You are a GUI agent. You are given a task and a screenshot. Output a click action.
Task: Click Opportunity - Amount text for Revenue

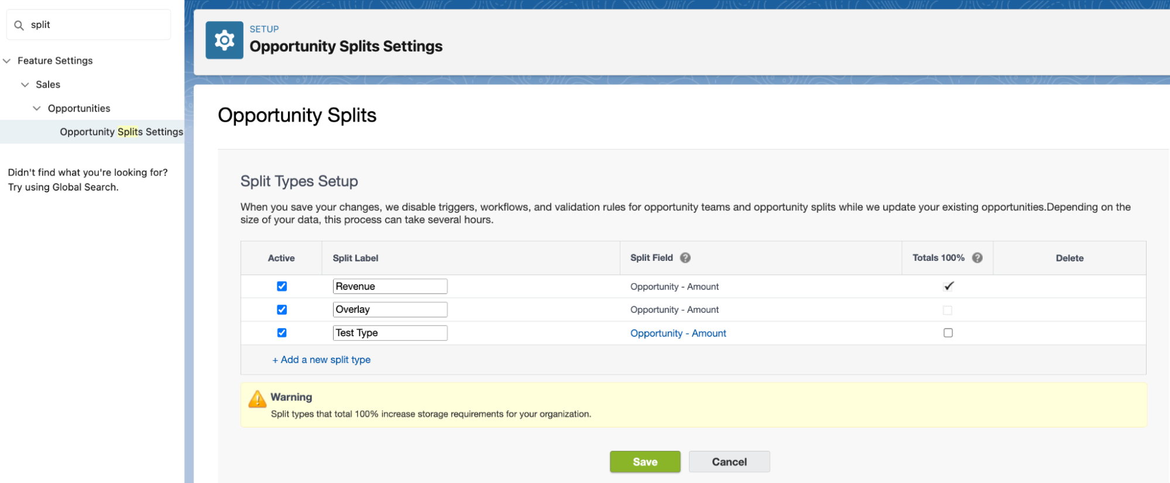pos(674,287)
